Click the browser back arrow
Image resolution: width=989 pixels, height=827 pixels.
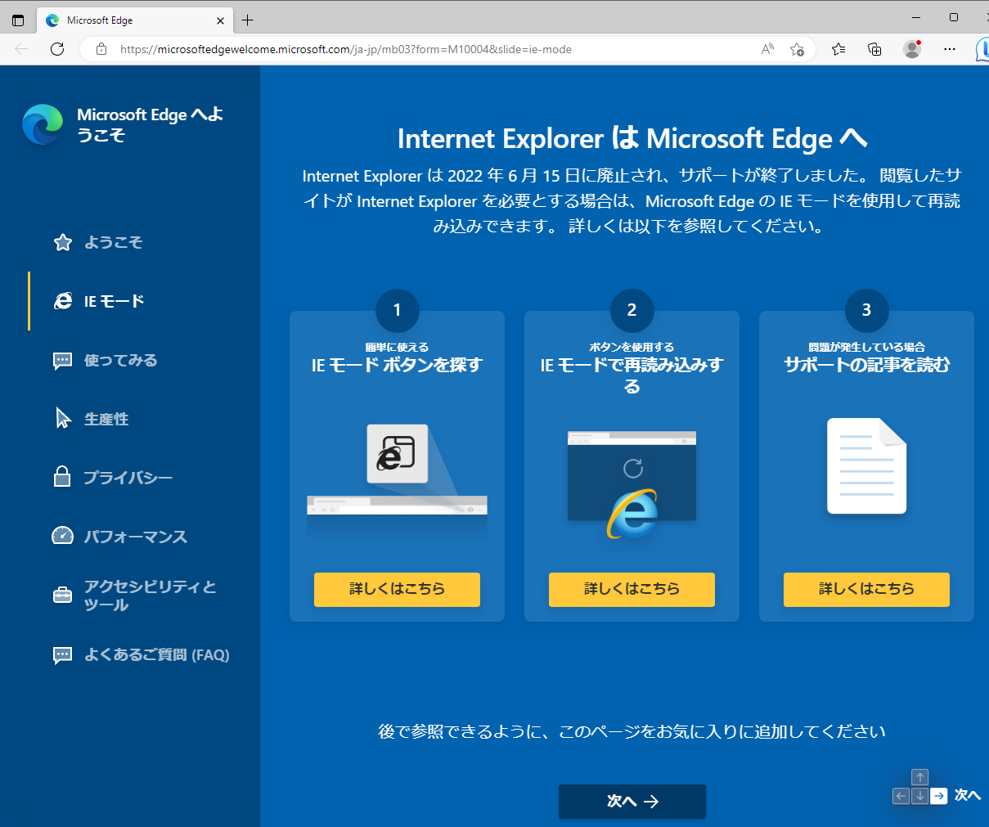(x=21, y=49)
